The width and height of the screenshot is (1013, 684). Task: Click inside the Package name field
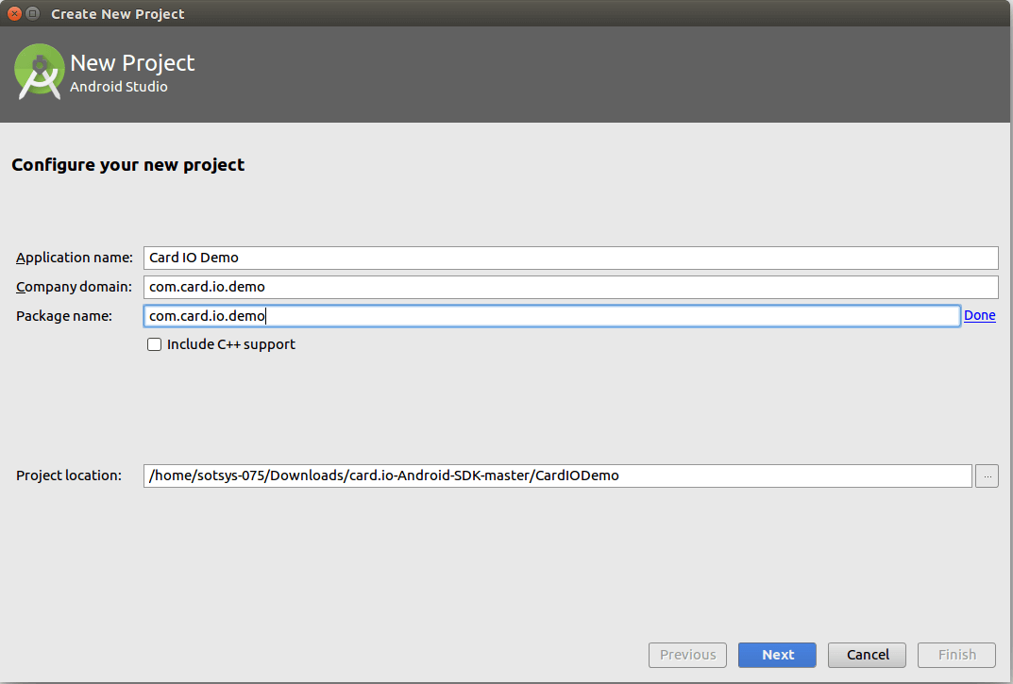coord(551,316)
